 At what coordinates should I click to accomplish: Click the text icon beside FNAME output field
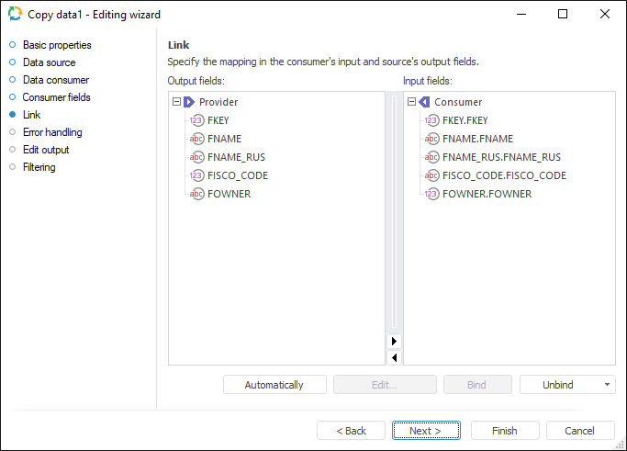coord(197,139)
